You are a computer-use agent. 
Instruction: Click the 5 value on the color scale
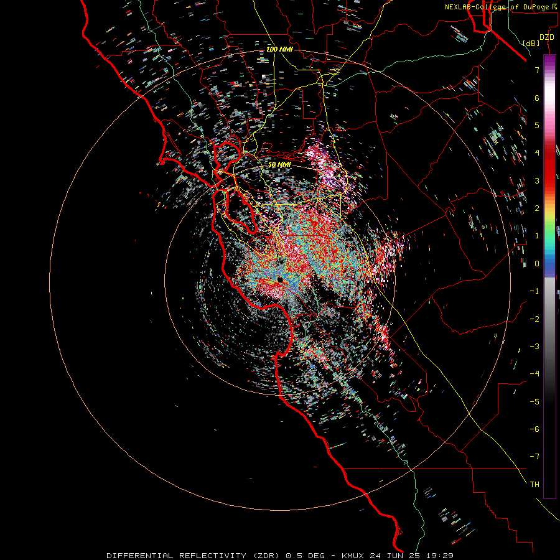(x=537, y=125)
